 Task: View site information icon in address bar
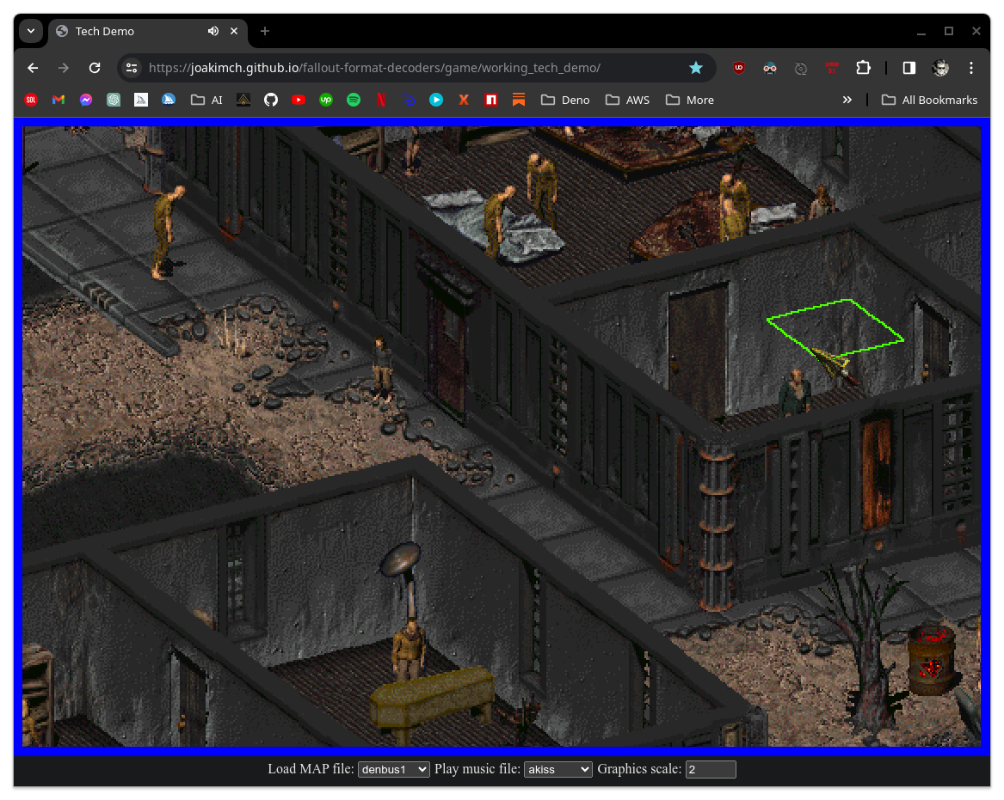132,68
